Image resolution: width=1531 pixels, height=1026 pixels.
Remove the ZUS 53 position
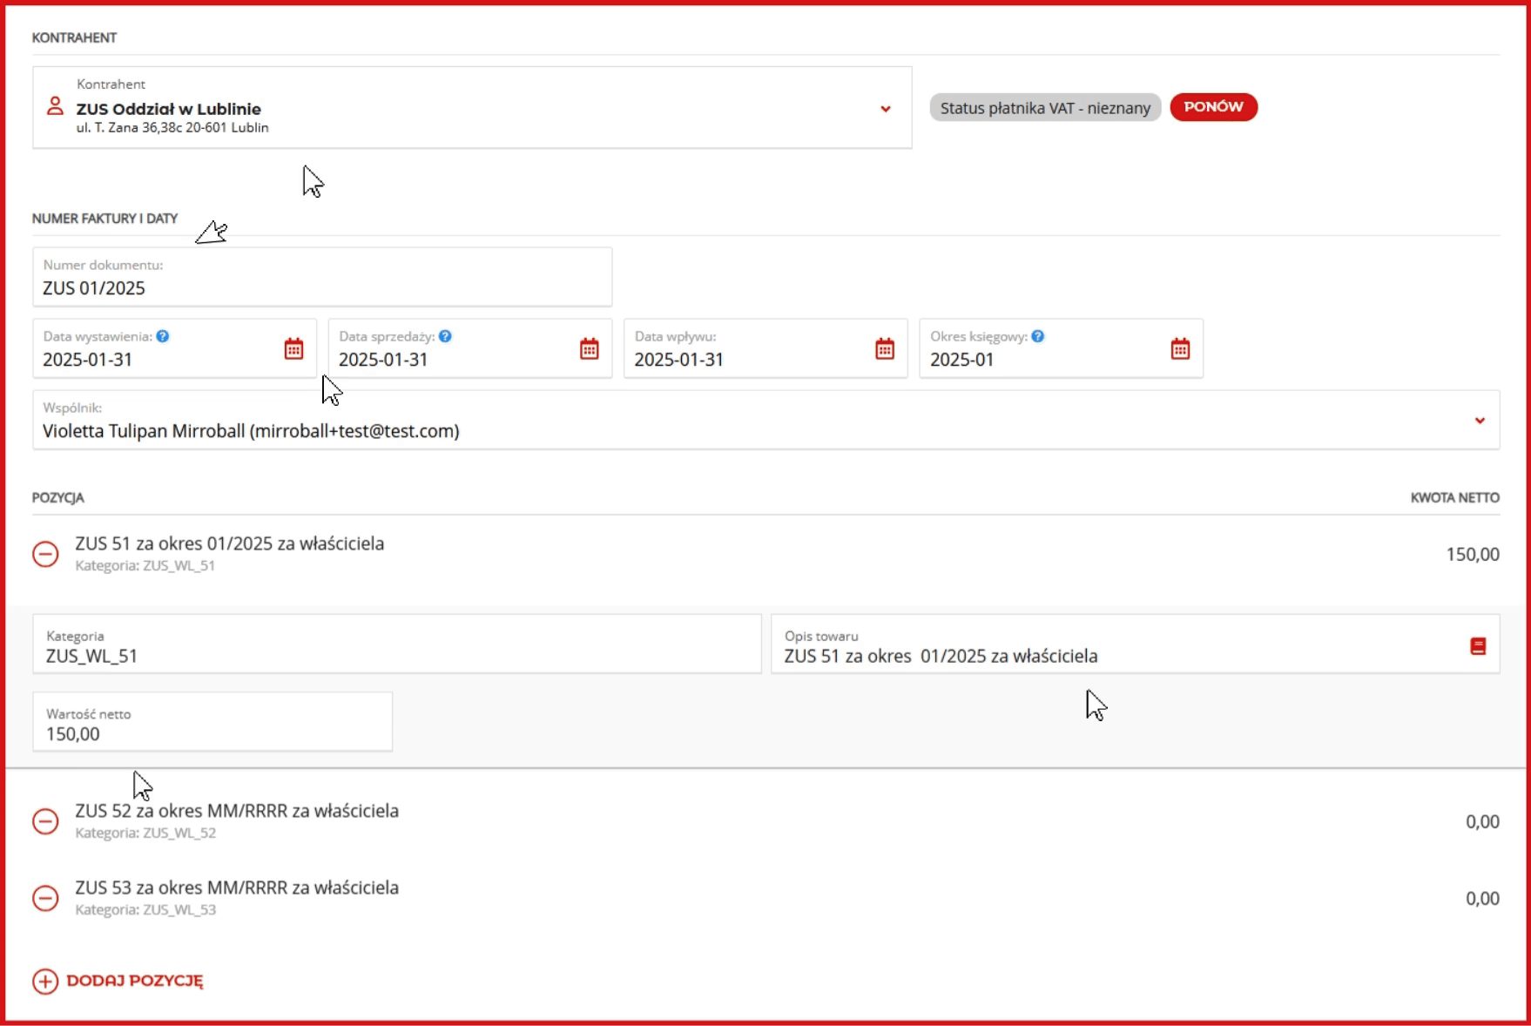click(45, 898)
